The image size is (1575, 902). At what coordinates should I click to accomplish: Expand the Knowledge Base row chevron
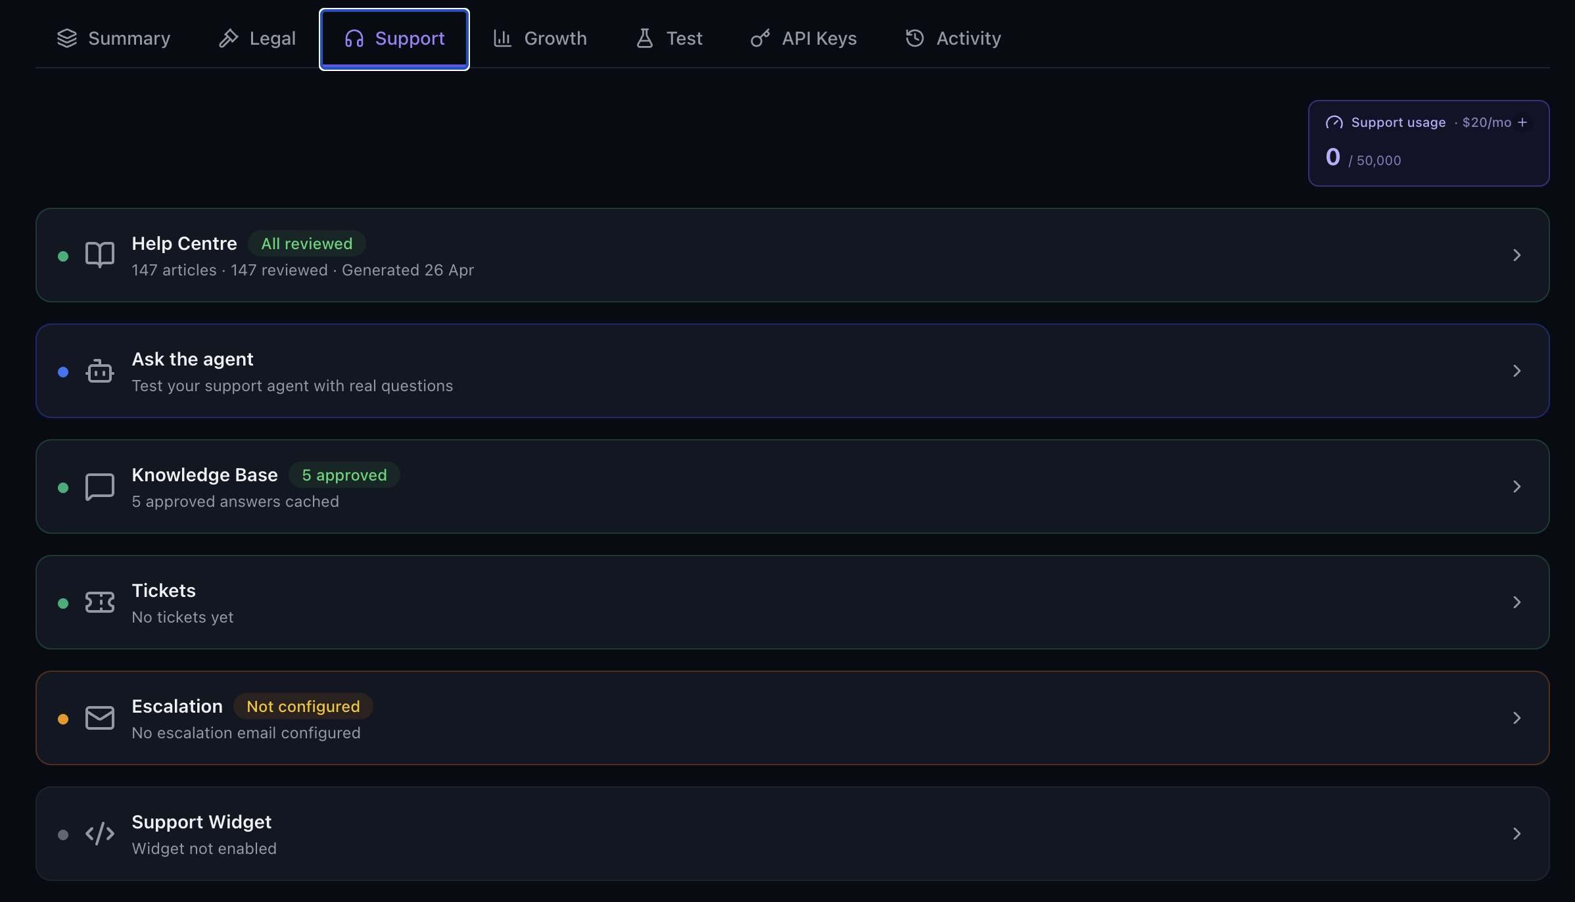point(1517,487)
